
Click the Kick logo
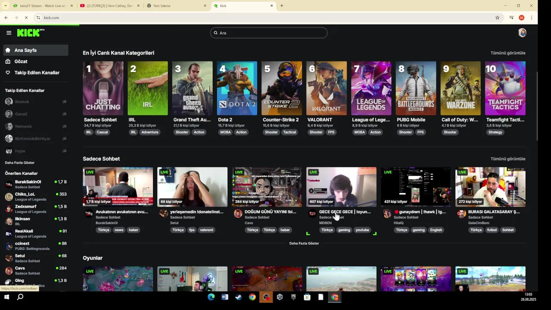(31, 33)
